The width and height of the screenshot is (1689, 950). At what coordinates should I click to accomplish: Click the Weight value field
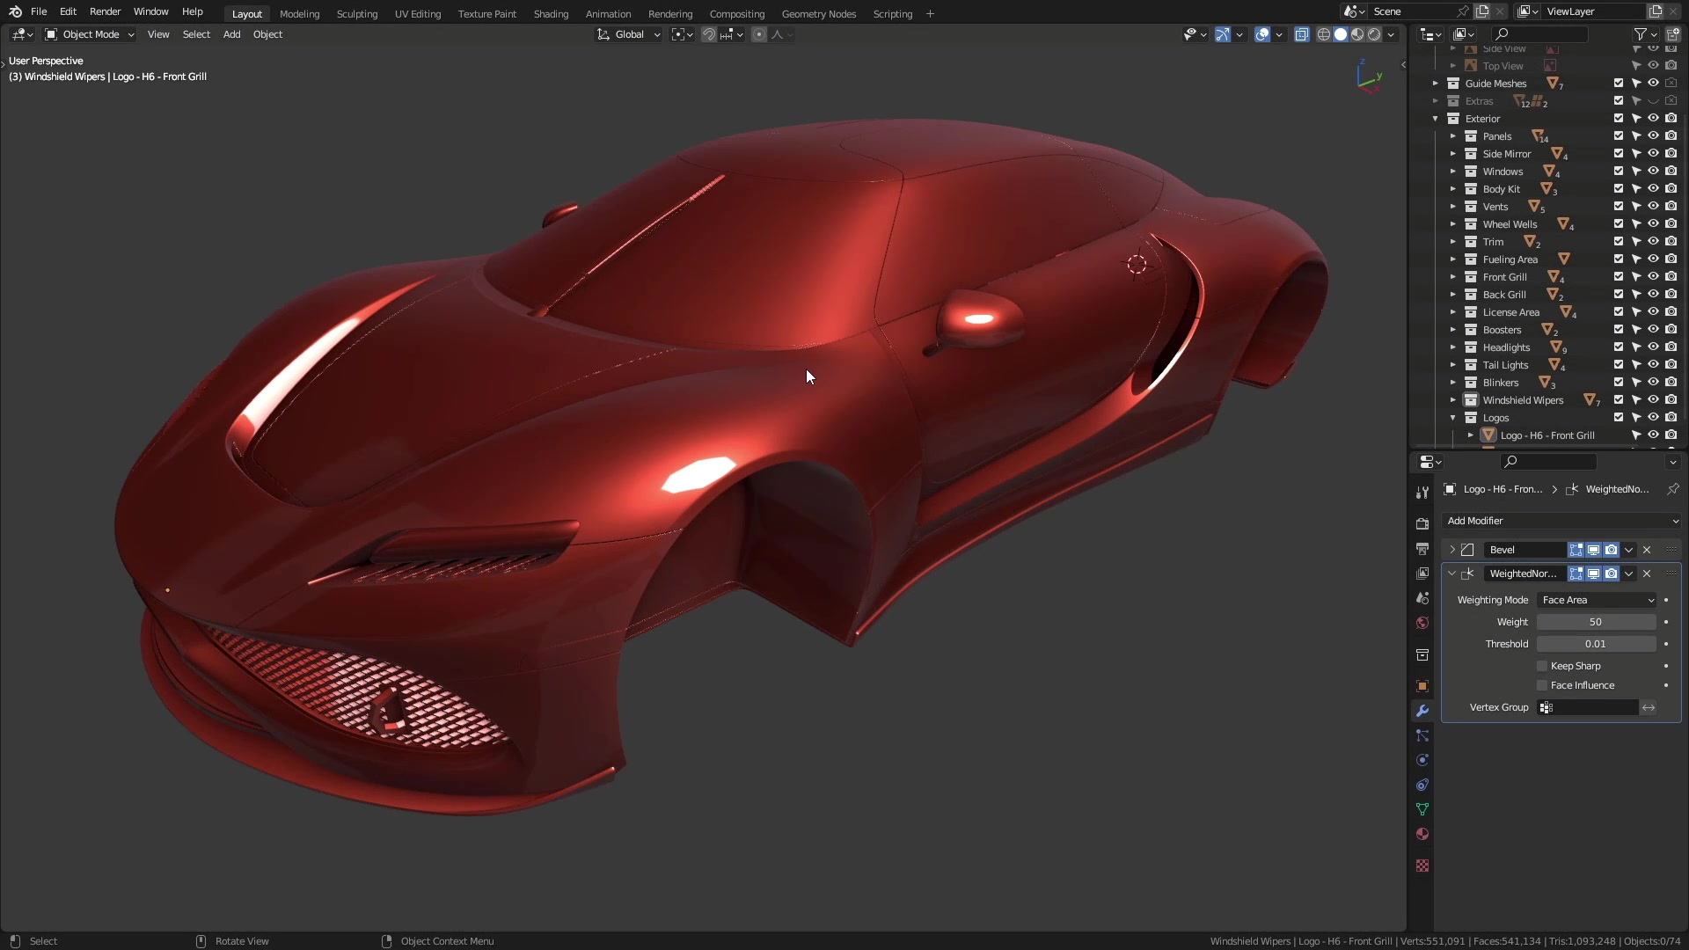coord(1597,622)
